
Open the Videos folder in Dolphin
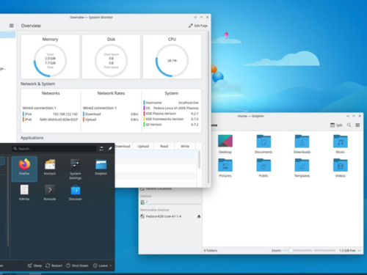(x=341, y=168)
